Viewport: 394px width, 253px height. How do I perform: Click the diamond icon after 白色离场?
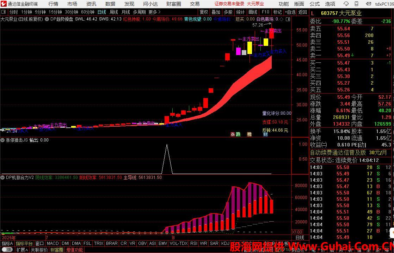tap(281, 19)
